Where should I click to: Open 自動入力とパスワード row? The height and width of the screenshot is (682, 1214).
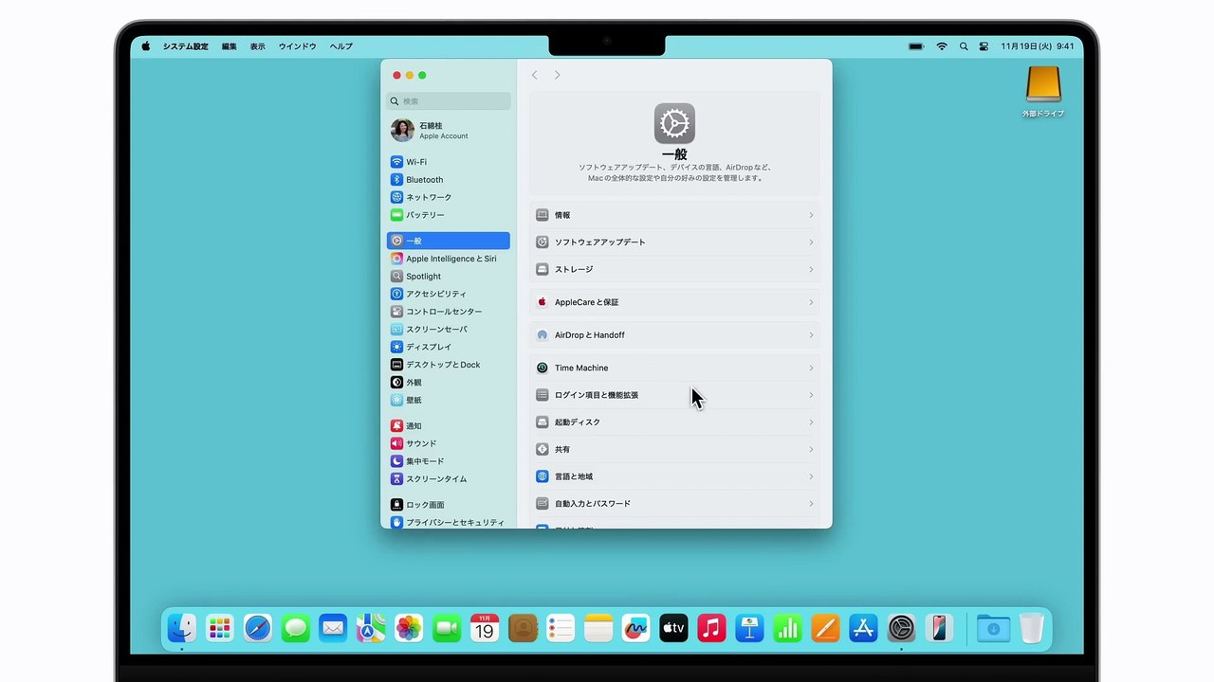click(674, 504)
